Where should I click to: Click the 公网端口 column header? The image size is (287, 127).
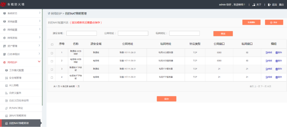point(219,44)
